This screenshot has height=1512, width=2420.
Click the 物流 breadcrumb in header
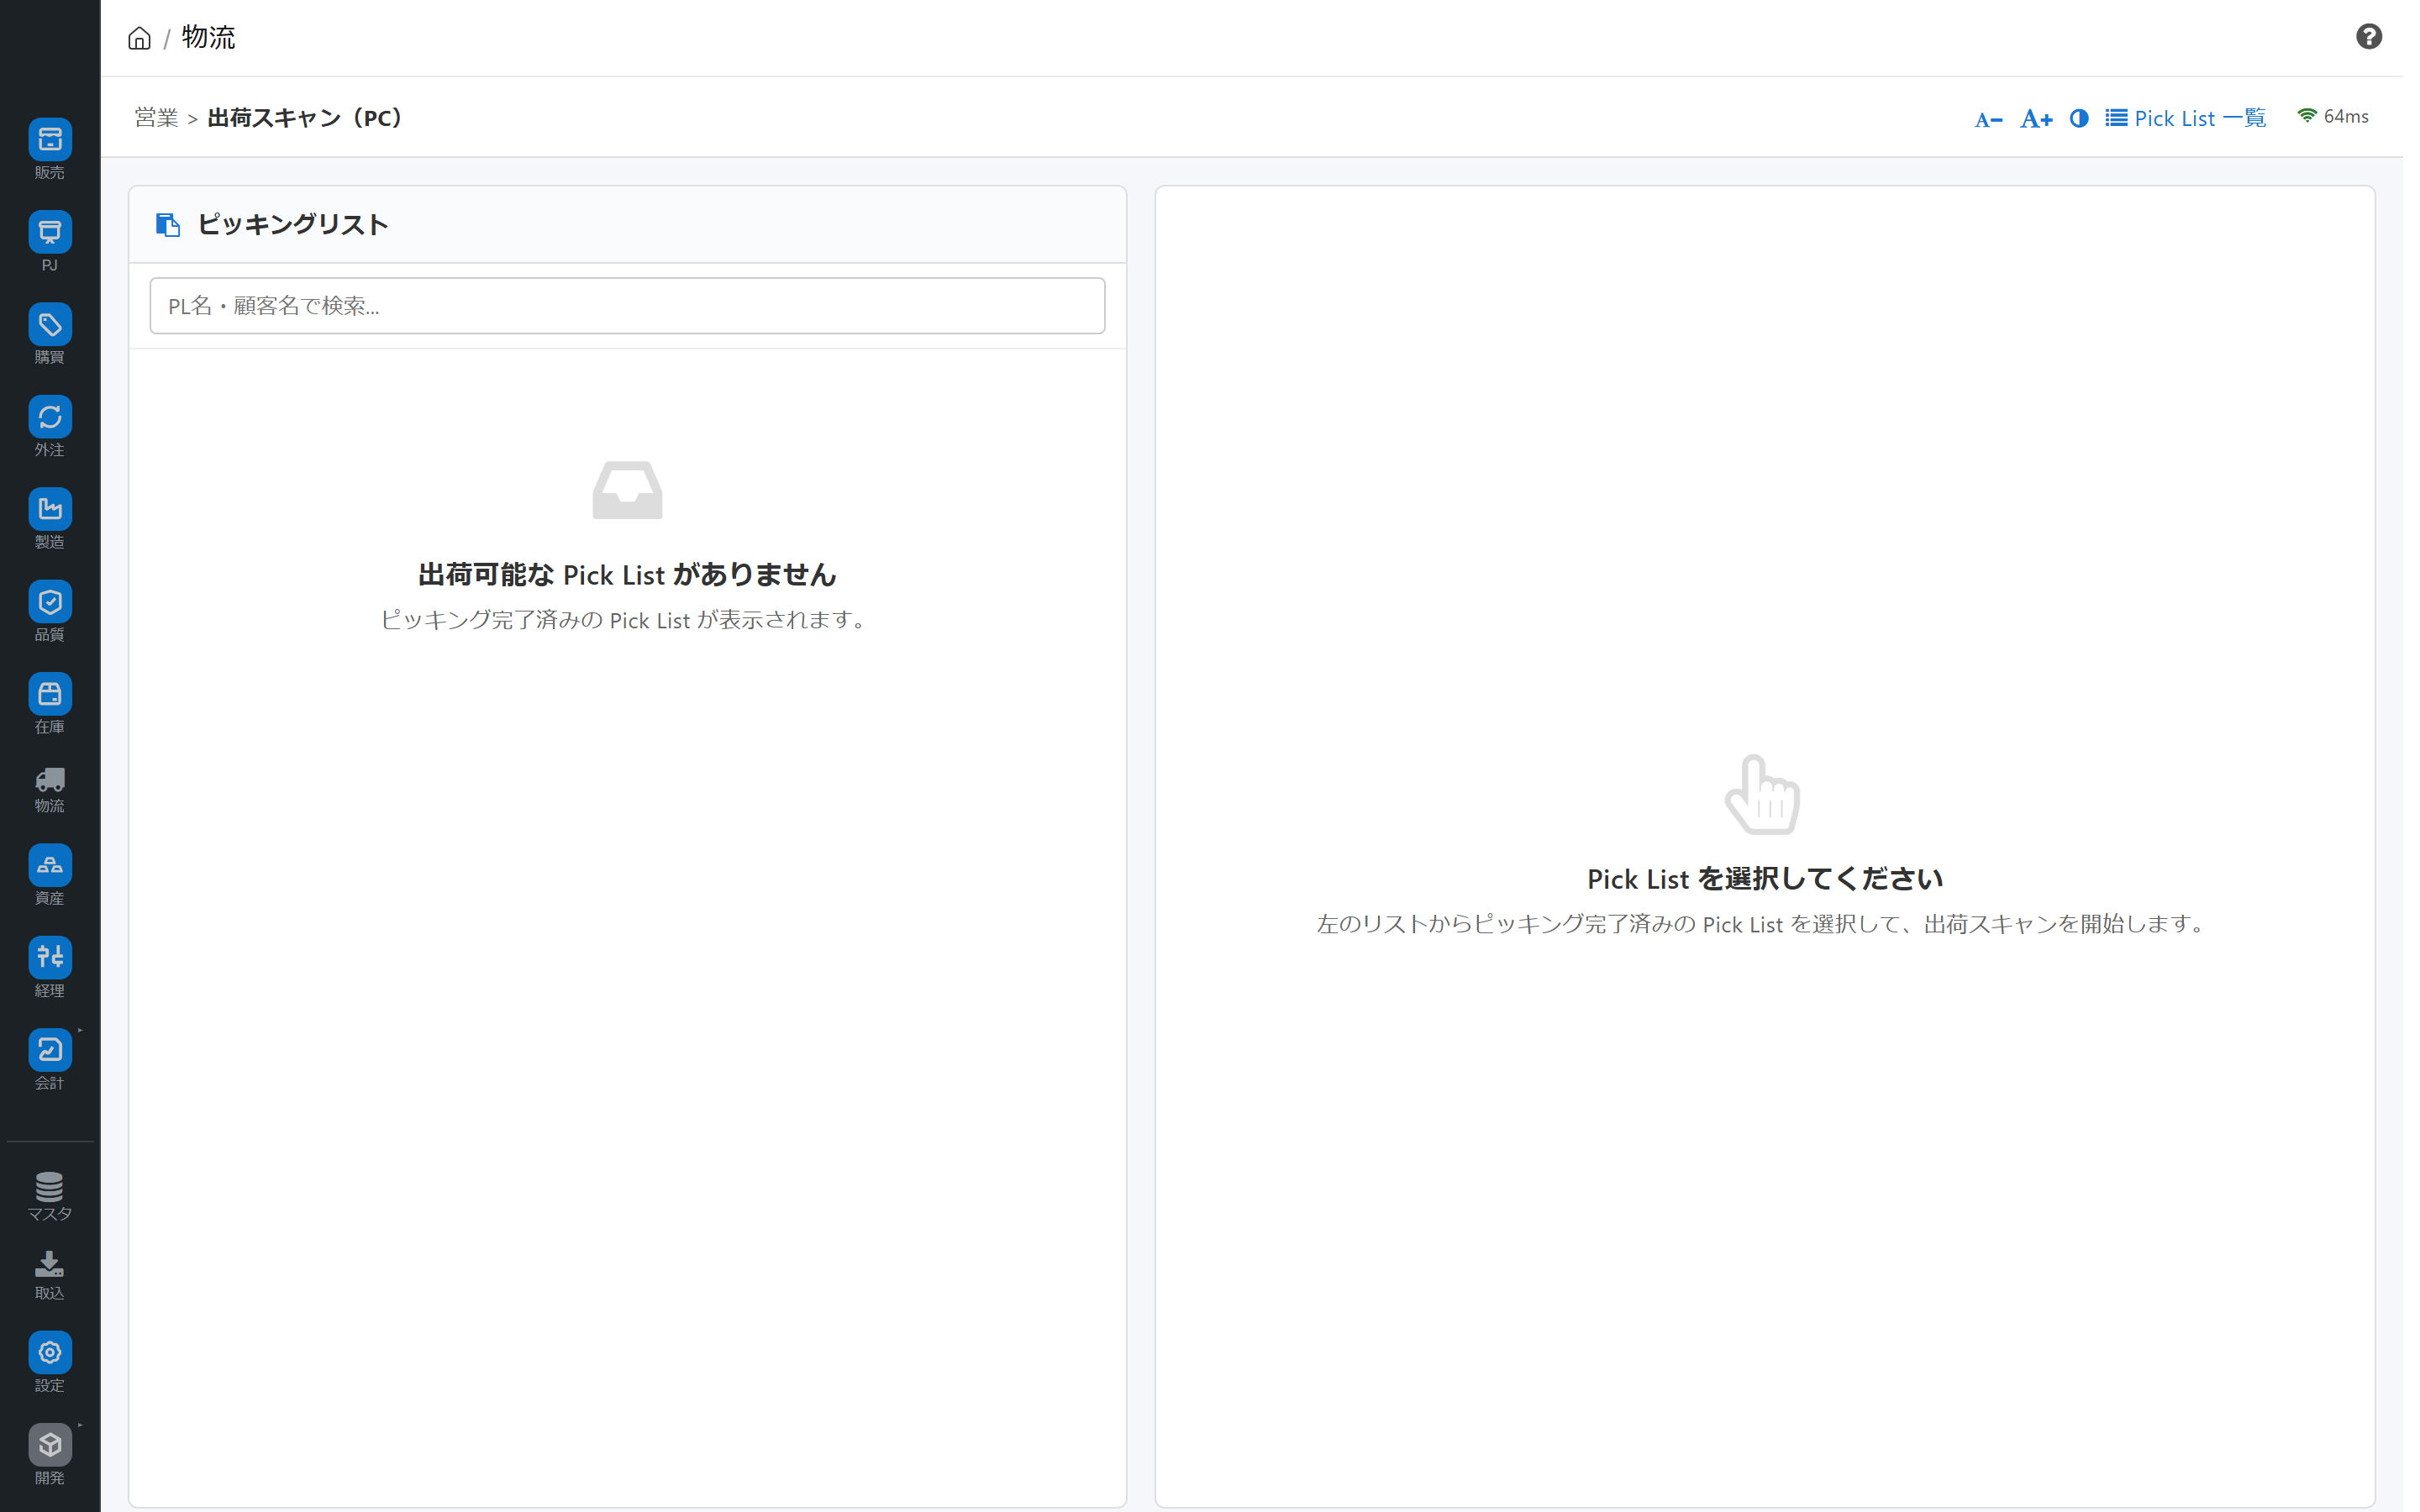(208, 37)
